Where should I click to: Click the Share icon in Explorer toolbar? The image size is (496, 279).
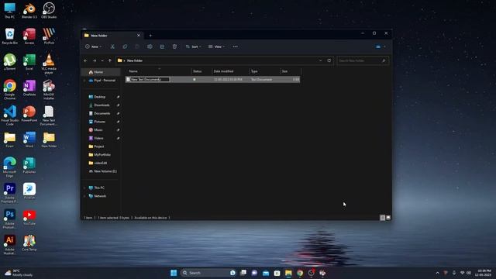(162, 46)
